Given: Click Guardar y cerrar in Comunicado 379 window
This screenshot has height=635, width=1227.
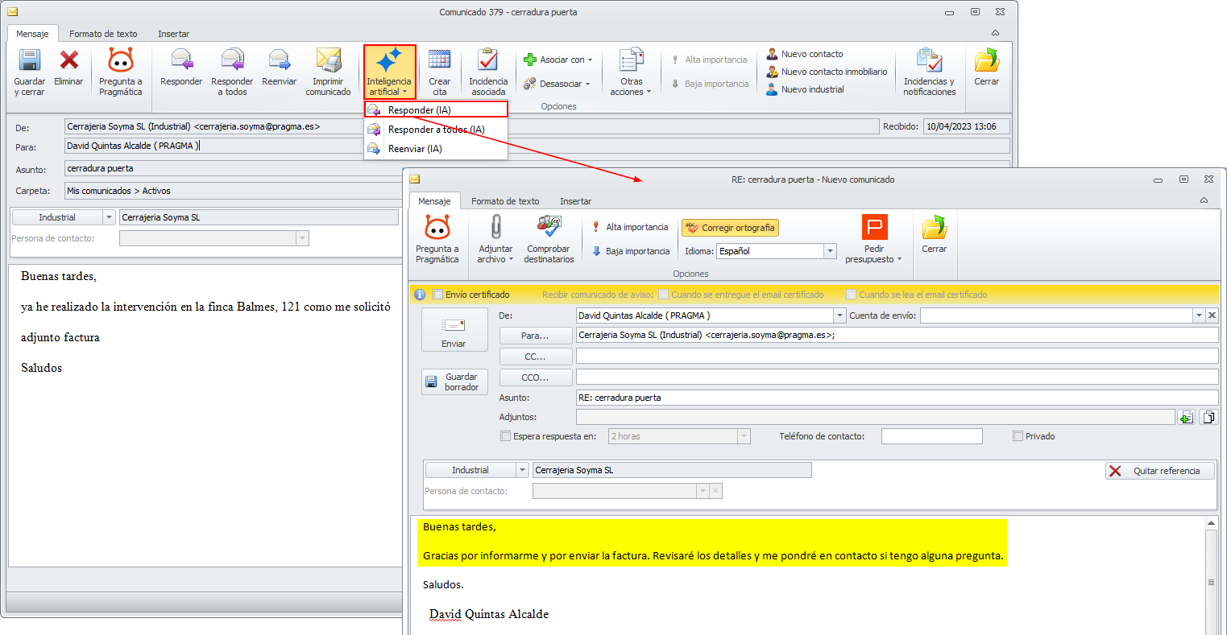Looking at the screenshot, I should click(x=30, y=72).
